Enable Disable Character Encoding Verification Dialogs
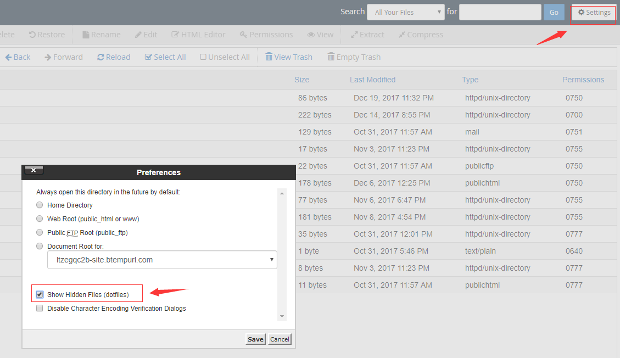 click(x=40, y=309)
